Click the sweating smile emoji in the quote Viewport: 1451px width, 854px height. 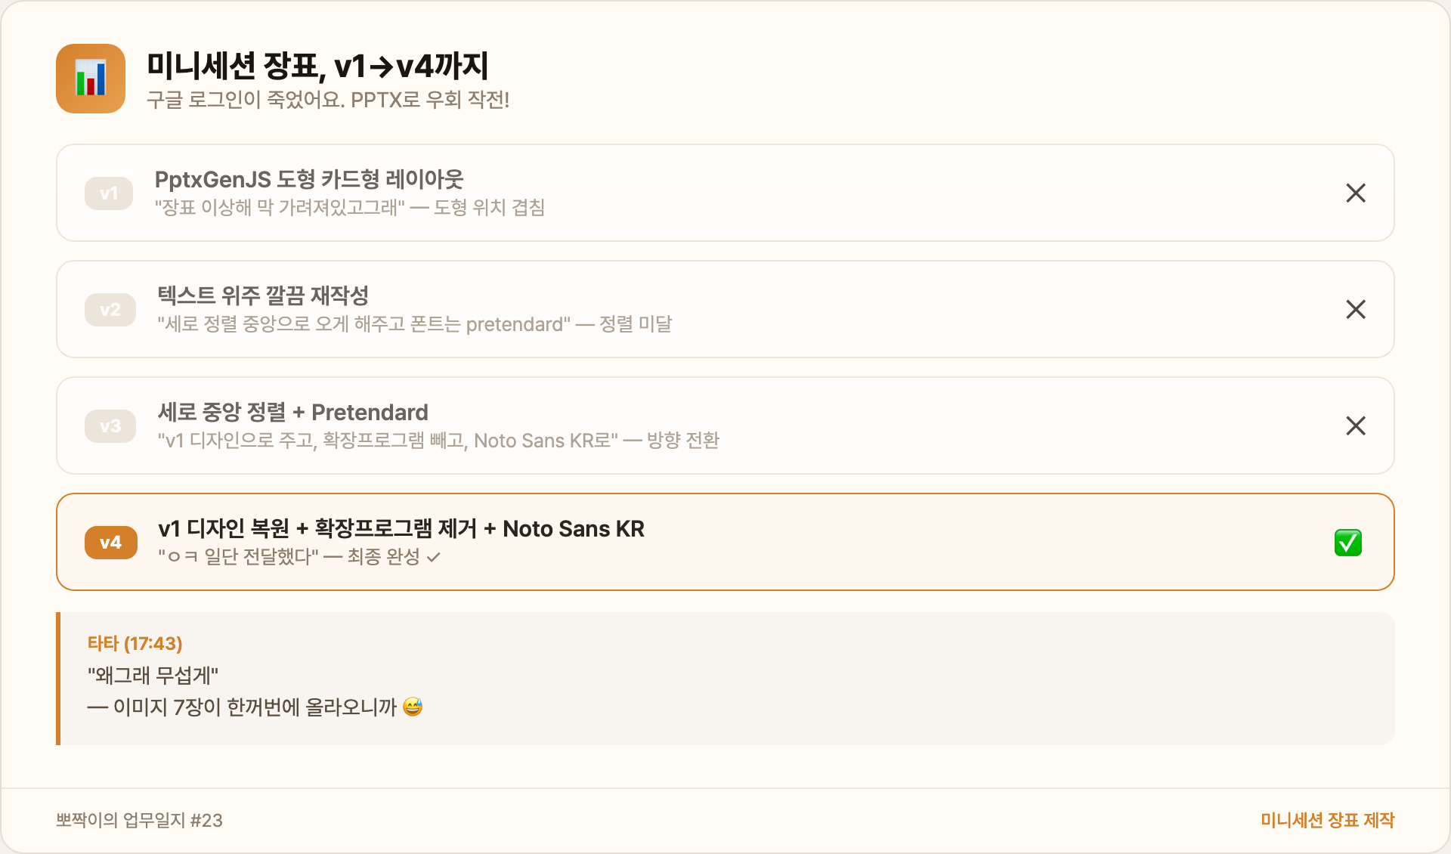[413, 707]
